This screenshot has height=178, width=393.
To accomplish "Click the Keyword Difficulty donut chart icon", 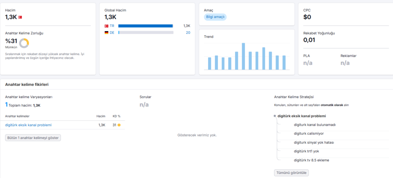I will coord(24,43).
